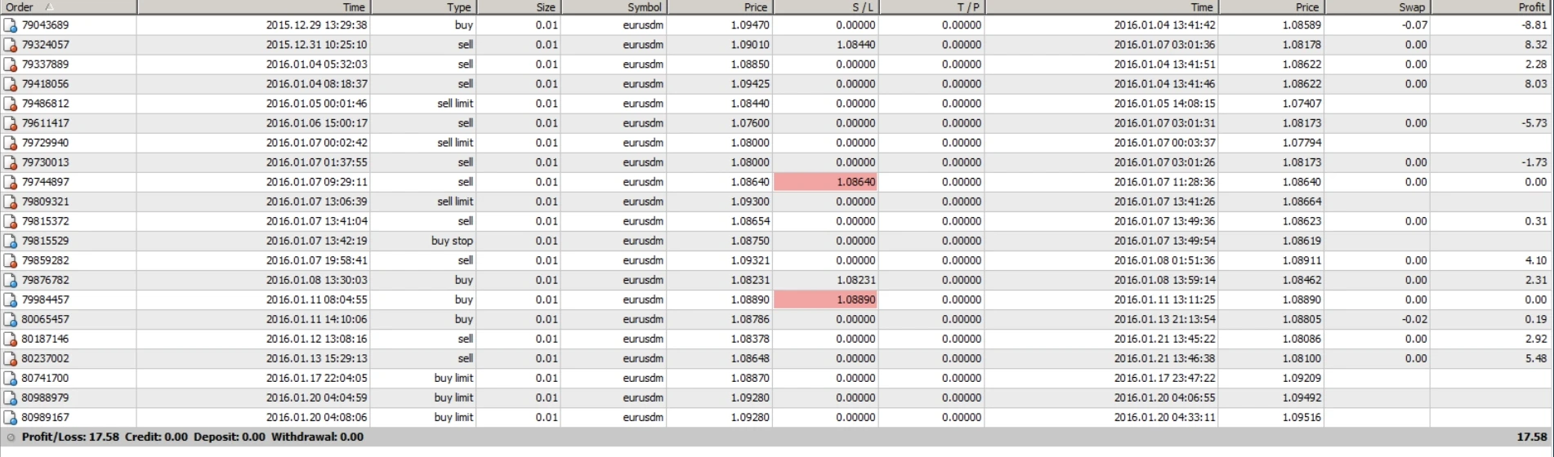1554x457 pixels.
Task: Click the order icon for 79486812
Action: point(11,104)
